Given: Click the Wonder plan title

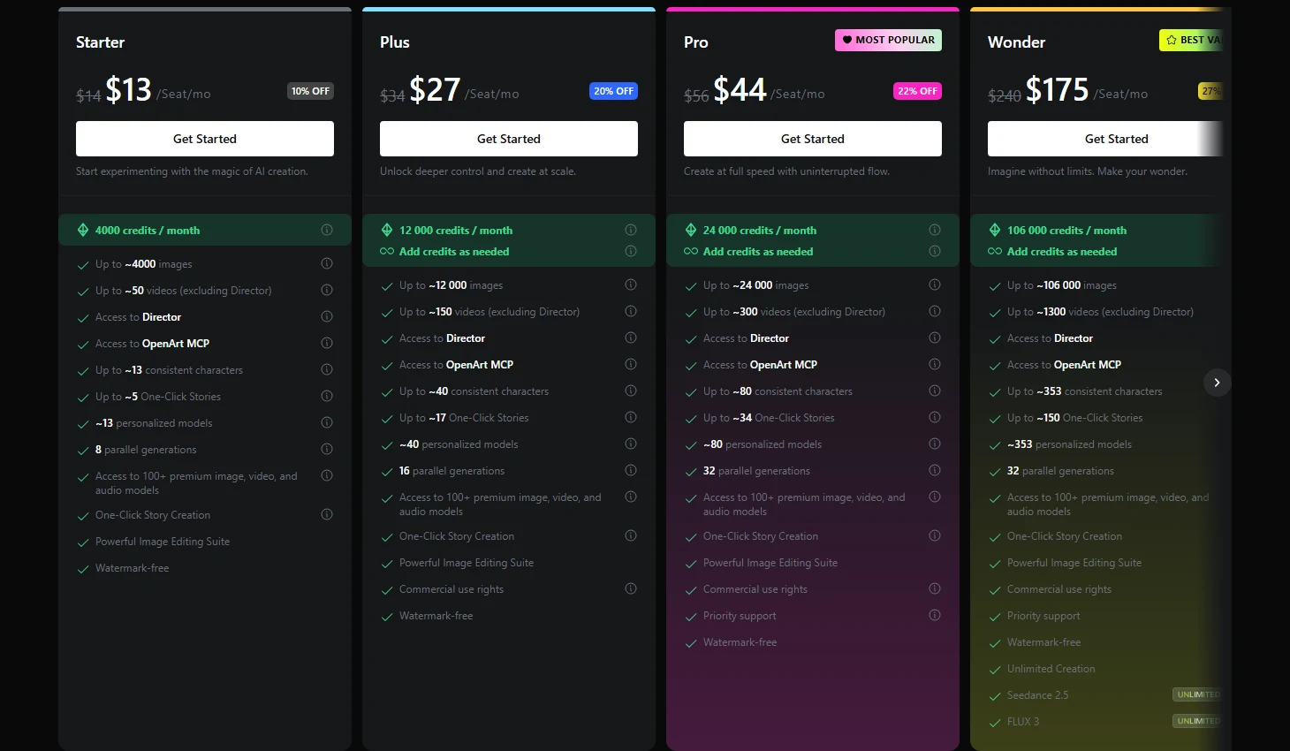Looking at the screenshot, I should point(1016,42).
